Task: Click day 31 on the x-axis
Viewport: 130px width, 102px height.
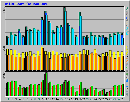Action: [x=122, y=99]
